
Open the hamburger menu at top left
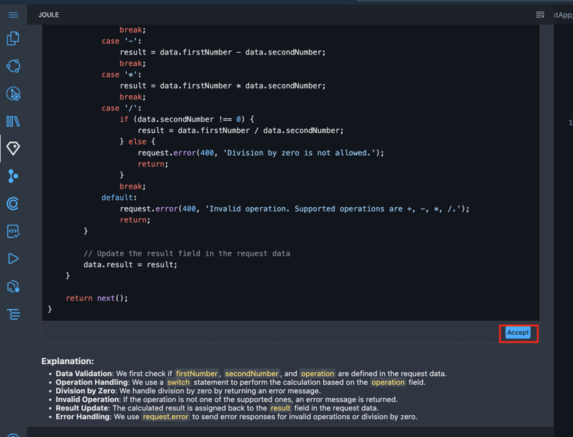(13, 15)
